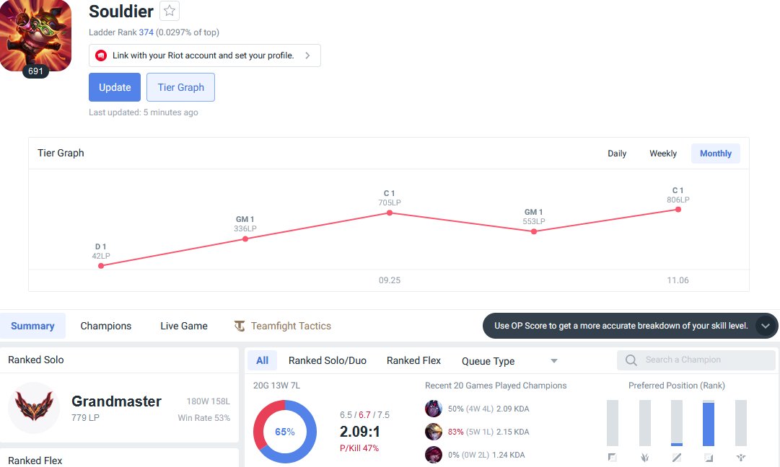
Task: Open the Summary tab
Action: point(33,326)
